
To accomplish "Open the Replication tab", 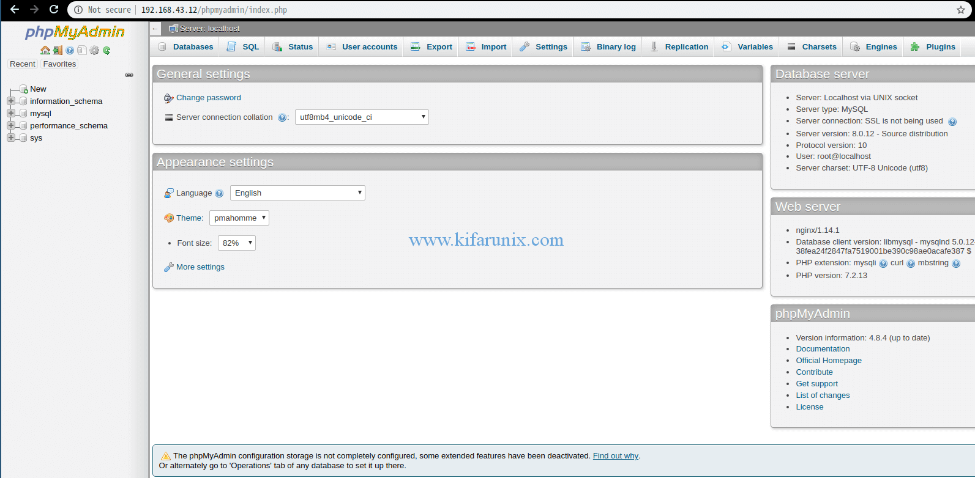I will pyautogui.click(x=679, y=47).
